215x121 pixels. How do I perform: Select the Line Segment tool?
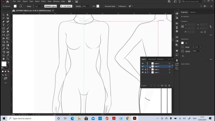[x=8, y=25]
